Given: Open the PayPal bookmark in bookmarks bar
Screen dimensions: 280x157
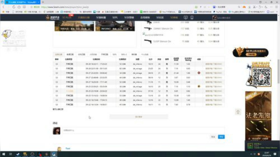Looking at the screenshot, I should click(x=220, y=12).
